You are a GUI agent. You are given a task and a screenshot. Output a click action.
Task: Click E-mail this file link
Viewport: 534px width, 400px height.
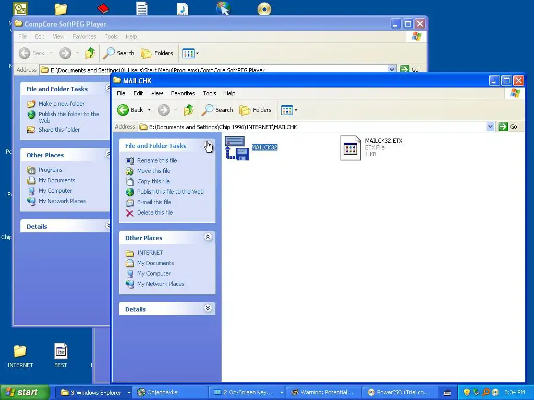point(154,202)
